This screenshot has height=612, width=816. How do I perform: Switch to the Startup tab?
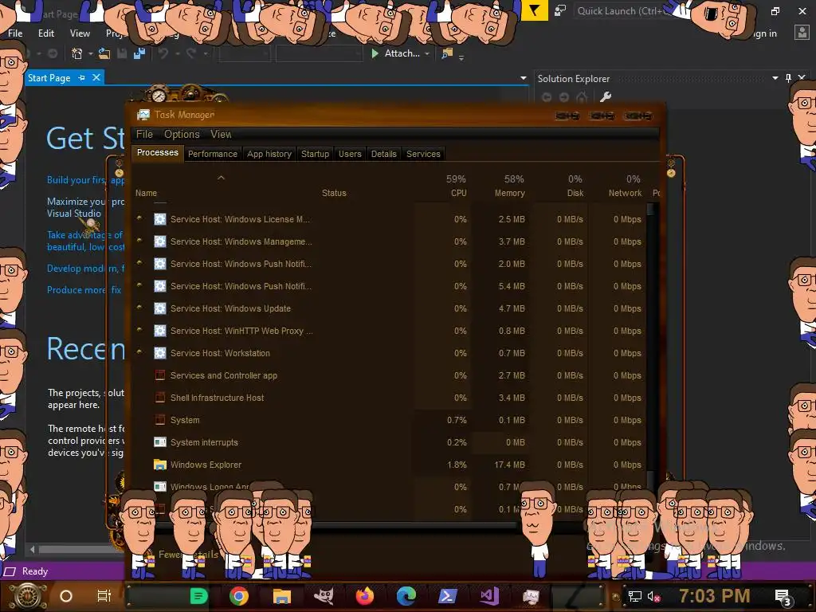point(315,154)
